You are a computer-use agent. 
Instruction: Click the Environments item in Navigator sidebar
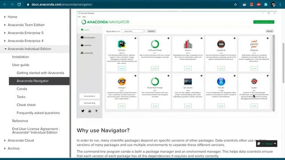pyautogui.click(x=88, y=37)
